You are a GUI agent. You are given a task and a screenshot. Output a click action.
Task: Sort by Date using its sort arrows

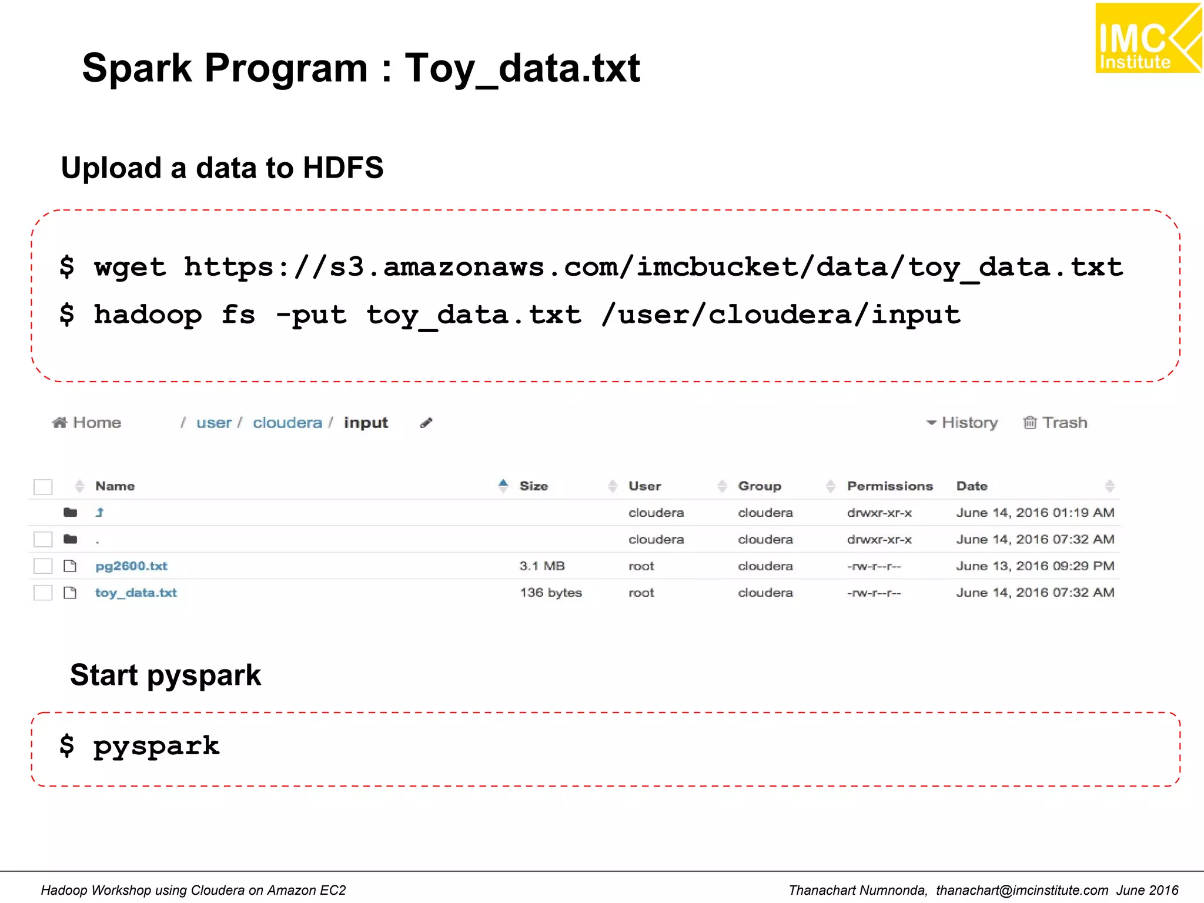(1110, 486)
